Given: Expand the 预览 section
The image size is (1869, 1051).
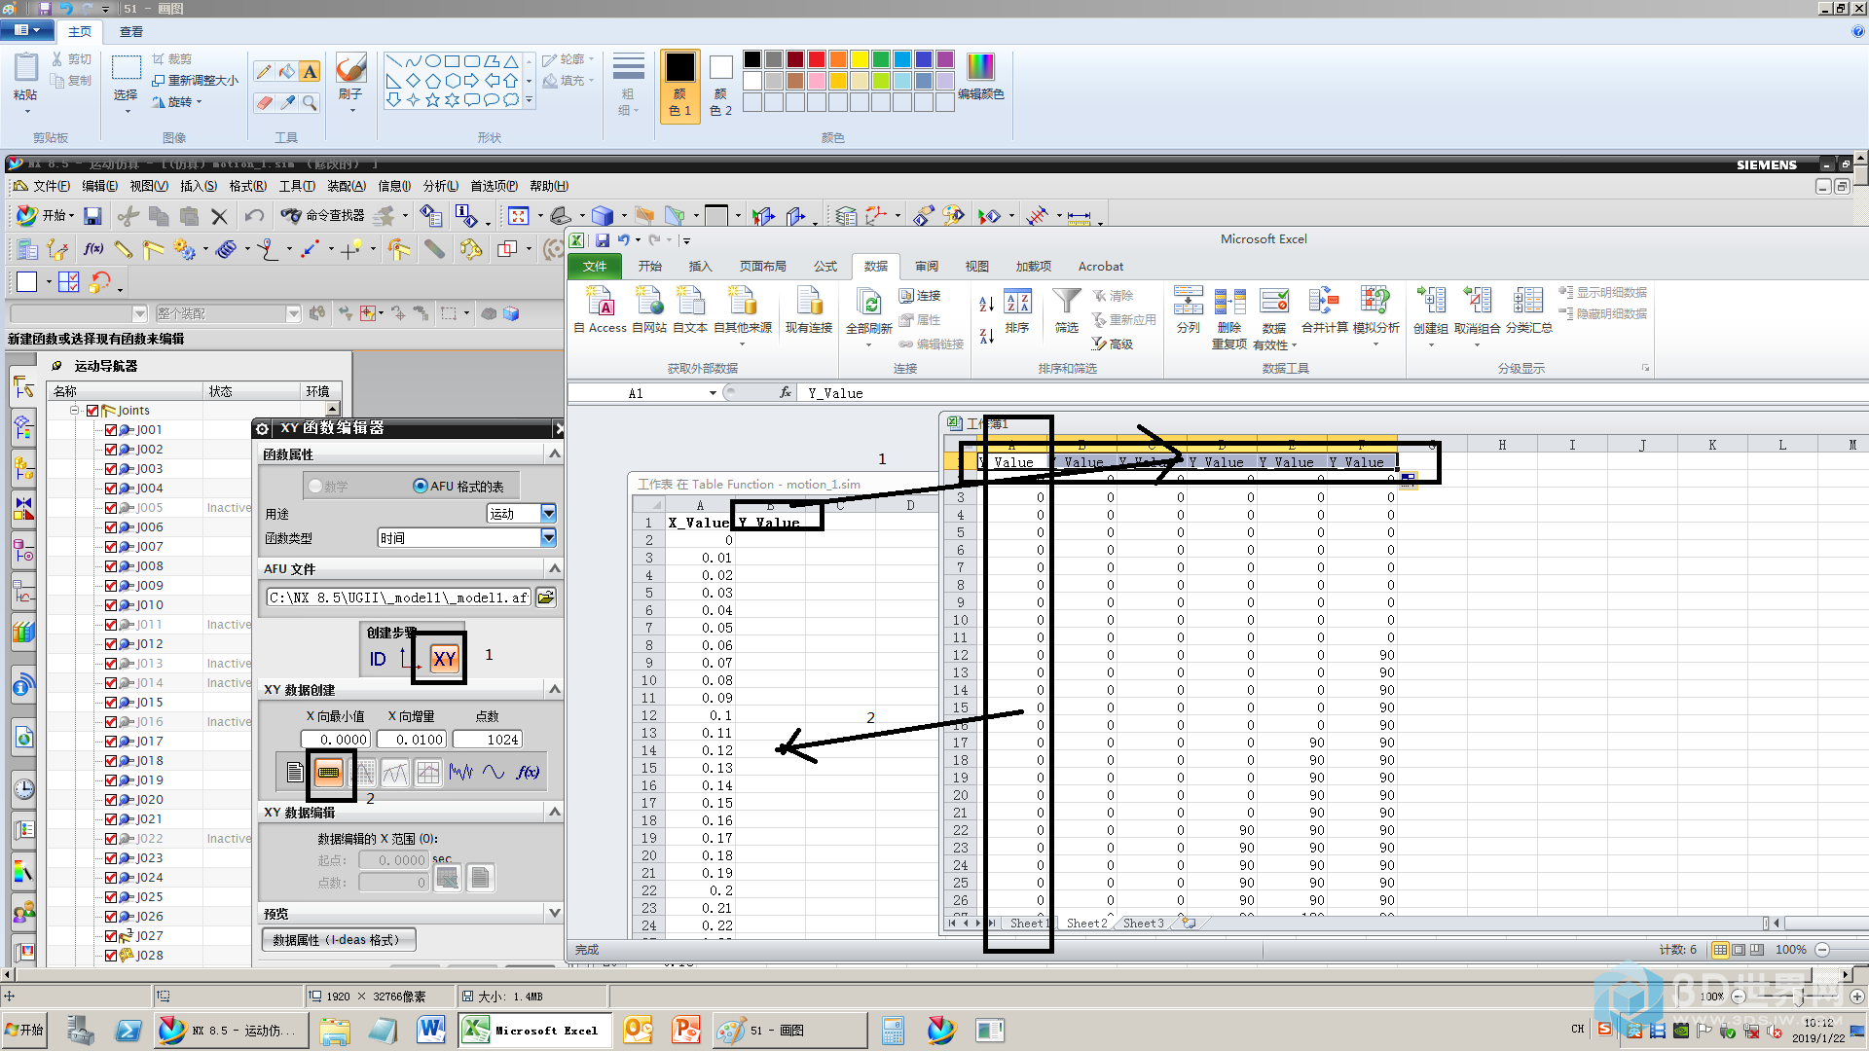Looking at the screenshot, I should tap(555, 913).
